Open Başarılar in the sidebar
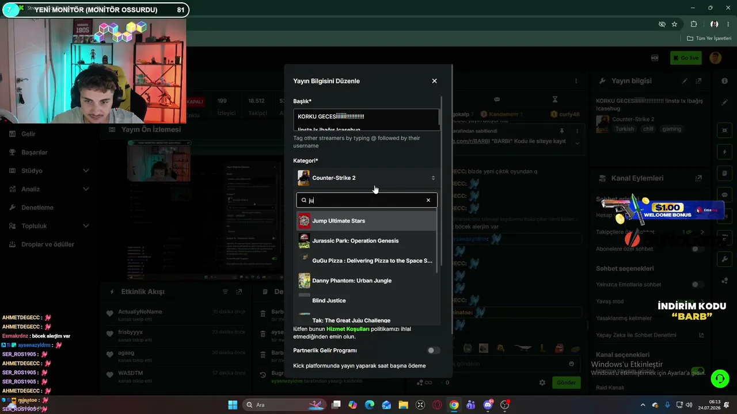 tap(35, 152)
